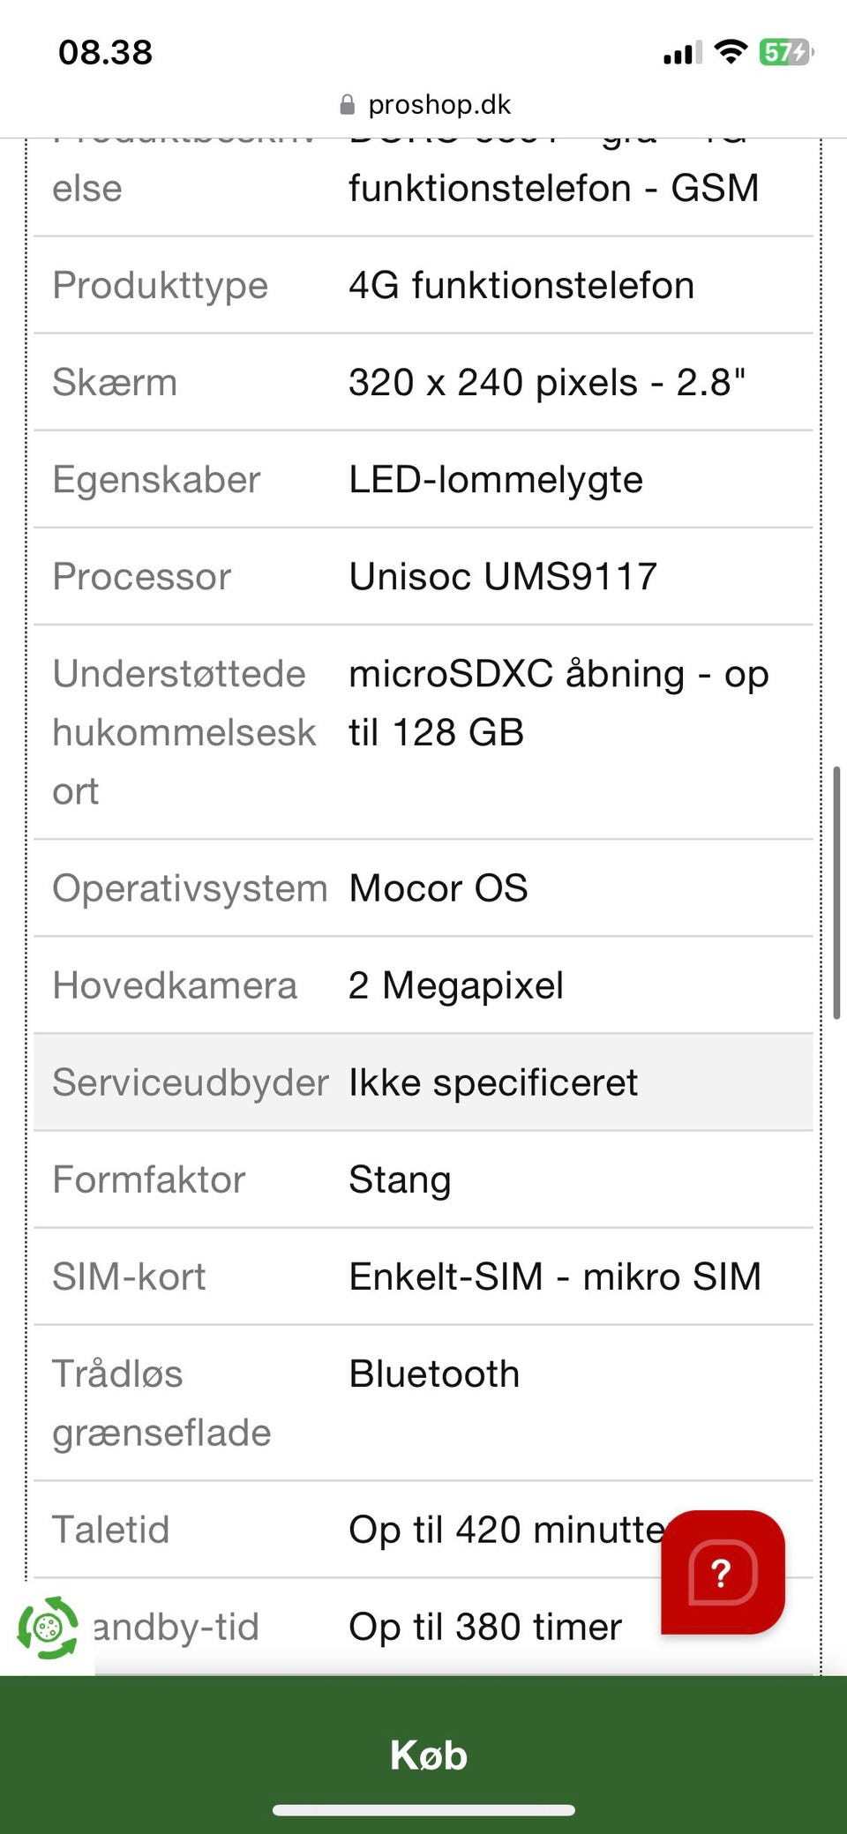Image resolution: width=847 pixels, height=1834 pixels.
Task: Tap the Hovedkamera 2 Megapixel row
Action: (x=423, y=985)
